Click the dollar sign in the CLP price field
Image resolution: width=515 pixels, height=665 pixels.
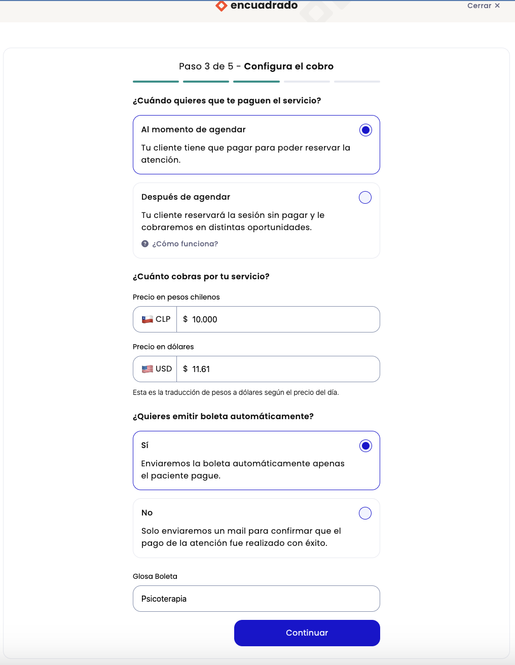pos(185,319)
